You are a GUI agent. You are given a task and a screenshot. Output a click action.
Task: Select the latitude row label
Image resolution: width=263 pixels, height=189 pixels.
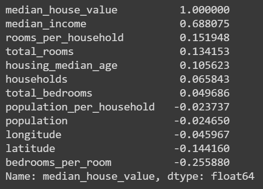[31, 148]
